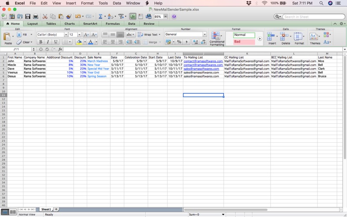Click the Paste clipboard toolbar icon

61,16
